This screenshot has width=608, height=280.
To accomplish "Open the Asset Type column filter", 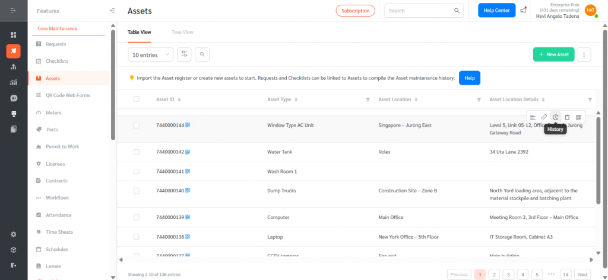I will pos(368,99).
